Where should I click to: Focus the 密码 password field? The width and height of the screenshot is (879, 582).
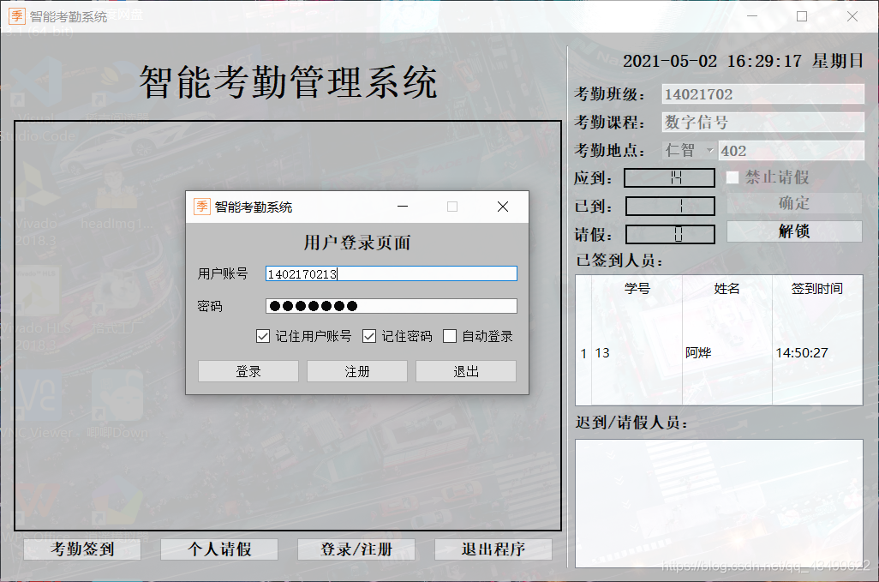pyautogui.click(x=392, y=306)
